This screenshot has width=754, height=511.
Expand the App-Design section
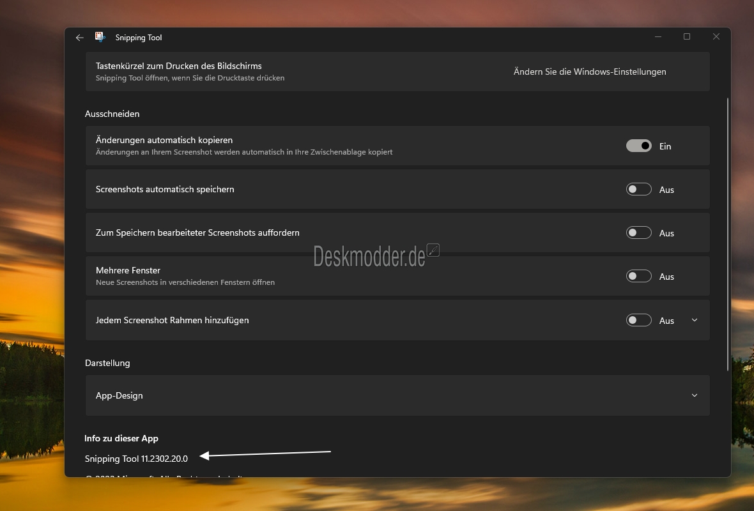point(695,395)
